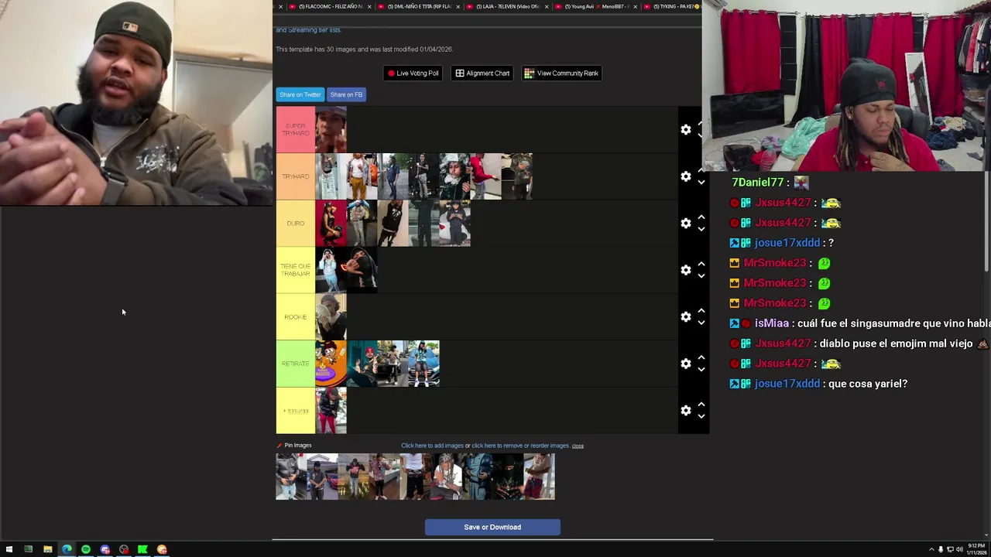Share tier list on FB

click(346, 94)
